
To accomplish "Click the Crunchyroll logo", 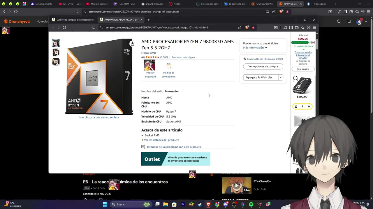I will 17,21.
